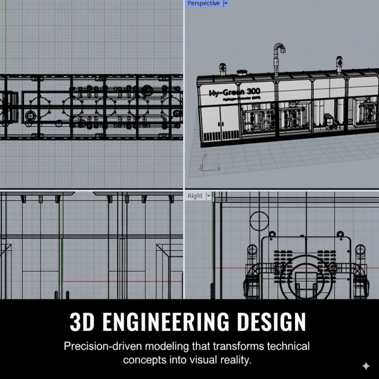
Task: Click the sparkle icon in the bottom corner
Action: point(366,366)
